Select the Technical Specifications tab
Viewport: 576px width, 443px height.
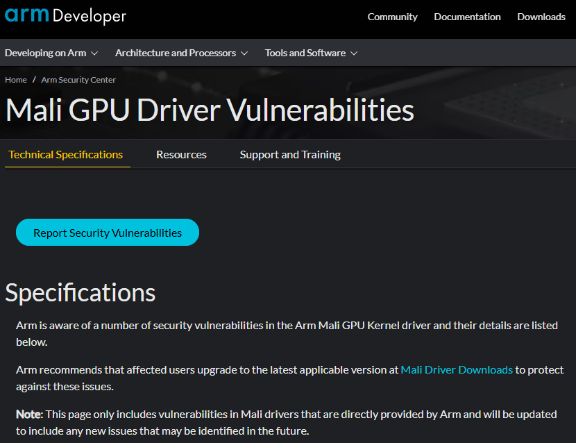(66, 155)
